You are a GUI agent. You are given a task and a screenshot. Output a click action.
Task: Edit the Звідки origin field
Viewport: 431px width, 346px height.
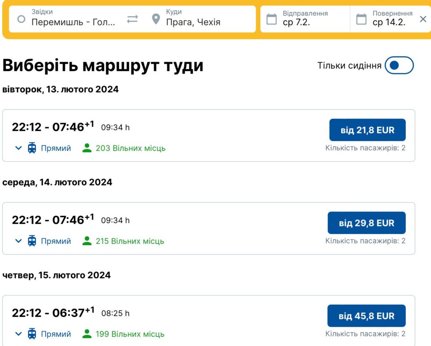(x=66, y=19)
